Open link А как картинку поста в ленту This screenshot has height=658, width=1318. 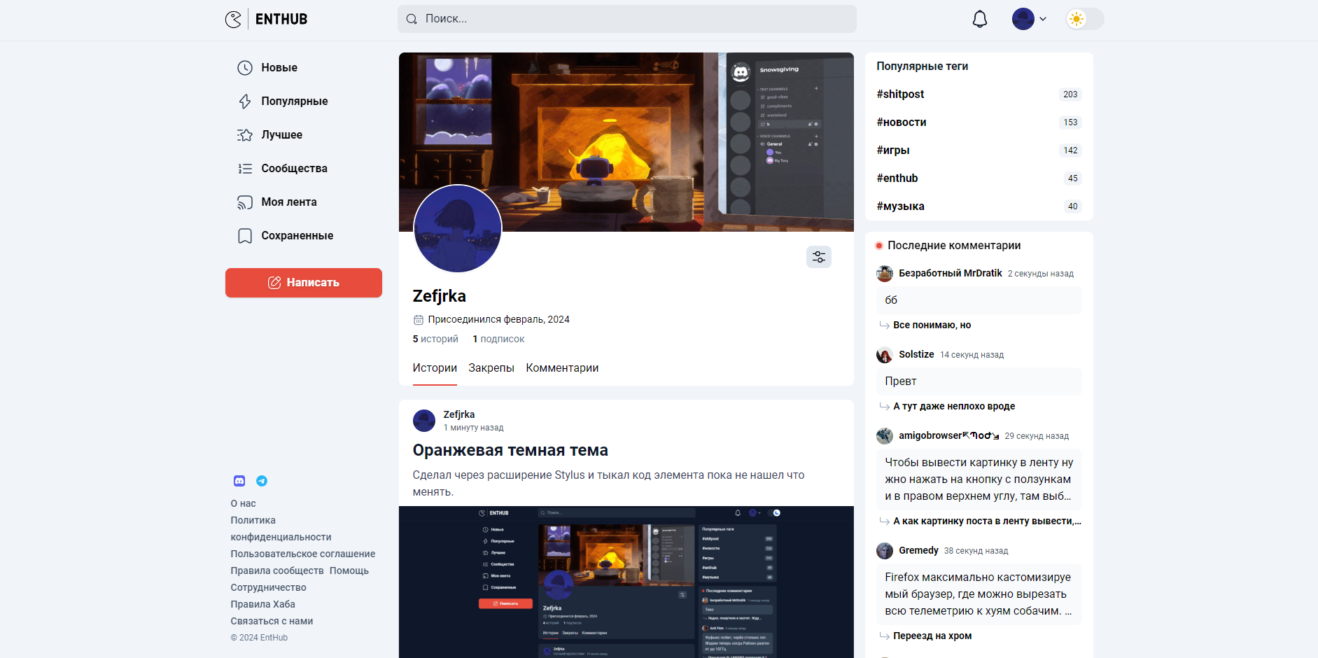click(987, 521)
